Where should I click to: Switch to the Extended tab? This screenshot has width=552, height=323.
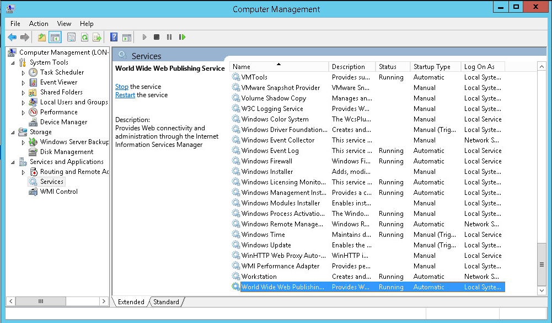pos(131,302)
